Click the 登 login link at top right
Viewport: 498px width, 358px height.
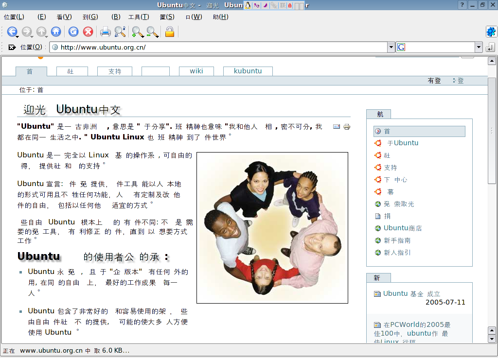pos(461,81)
